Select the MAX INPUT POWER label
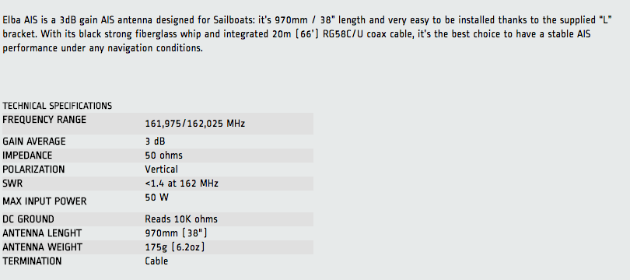Image resolution: width=630 pixels, height=280 pixels. click(x=44, y=201)
